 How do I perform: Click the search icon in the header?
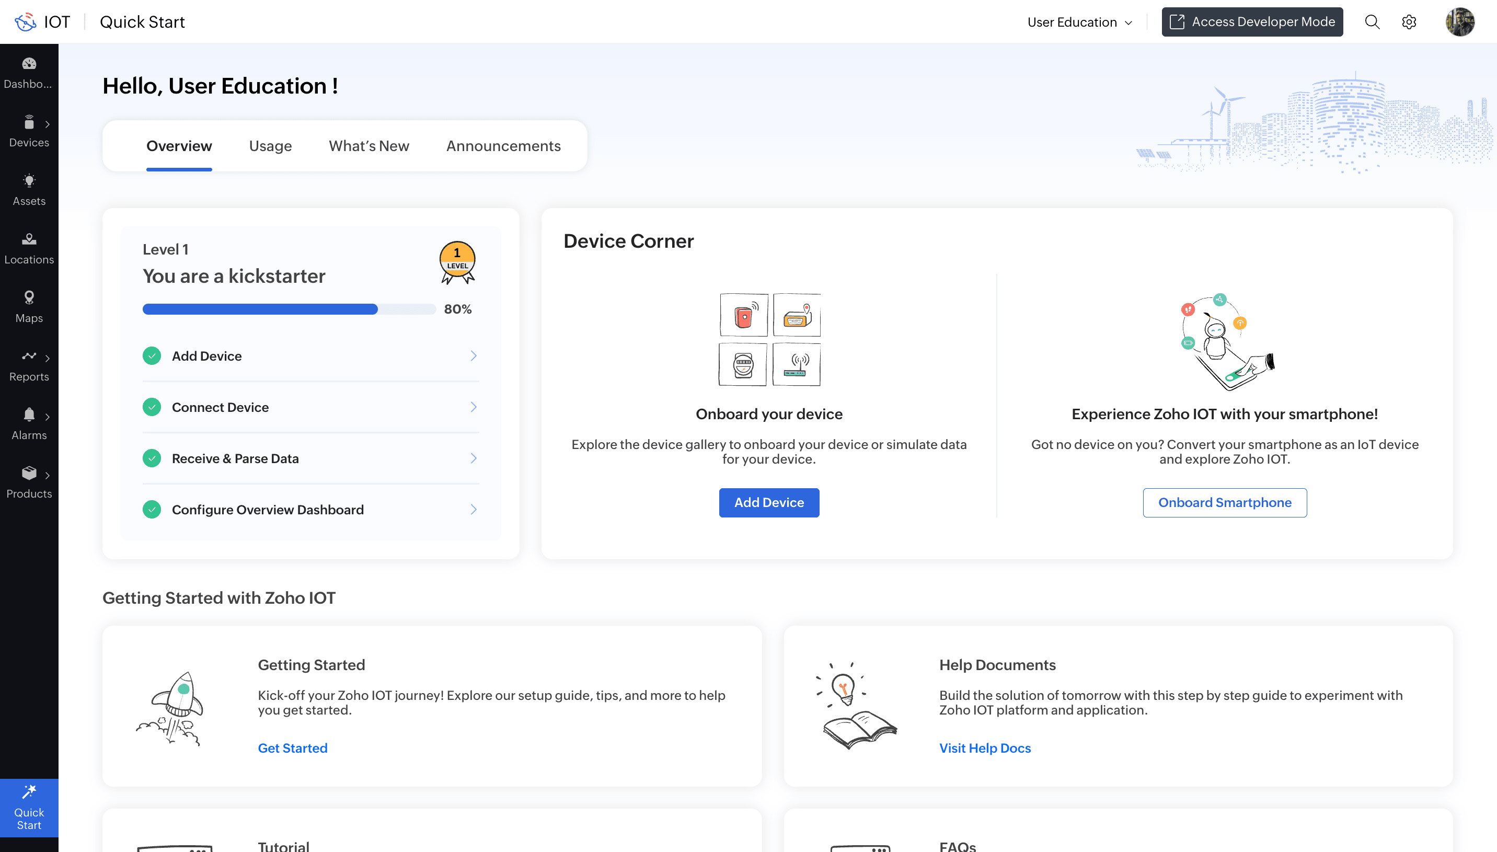pyautogui.click(x=1372, y=21)
